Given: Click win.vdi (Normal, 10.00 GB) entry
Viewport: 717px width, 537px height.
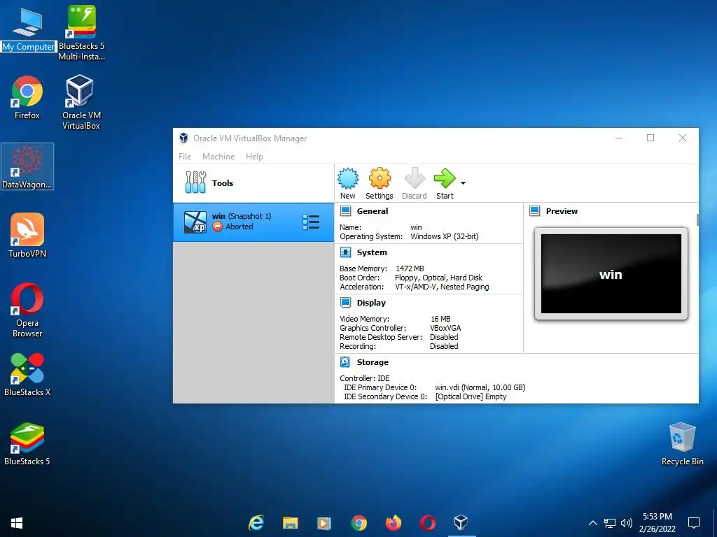Looking at the screenshot, I should (x=480, y=387).
